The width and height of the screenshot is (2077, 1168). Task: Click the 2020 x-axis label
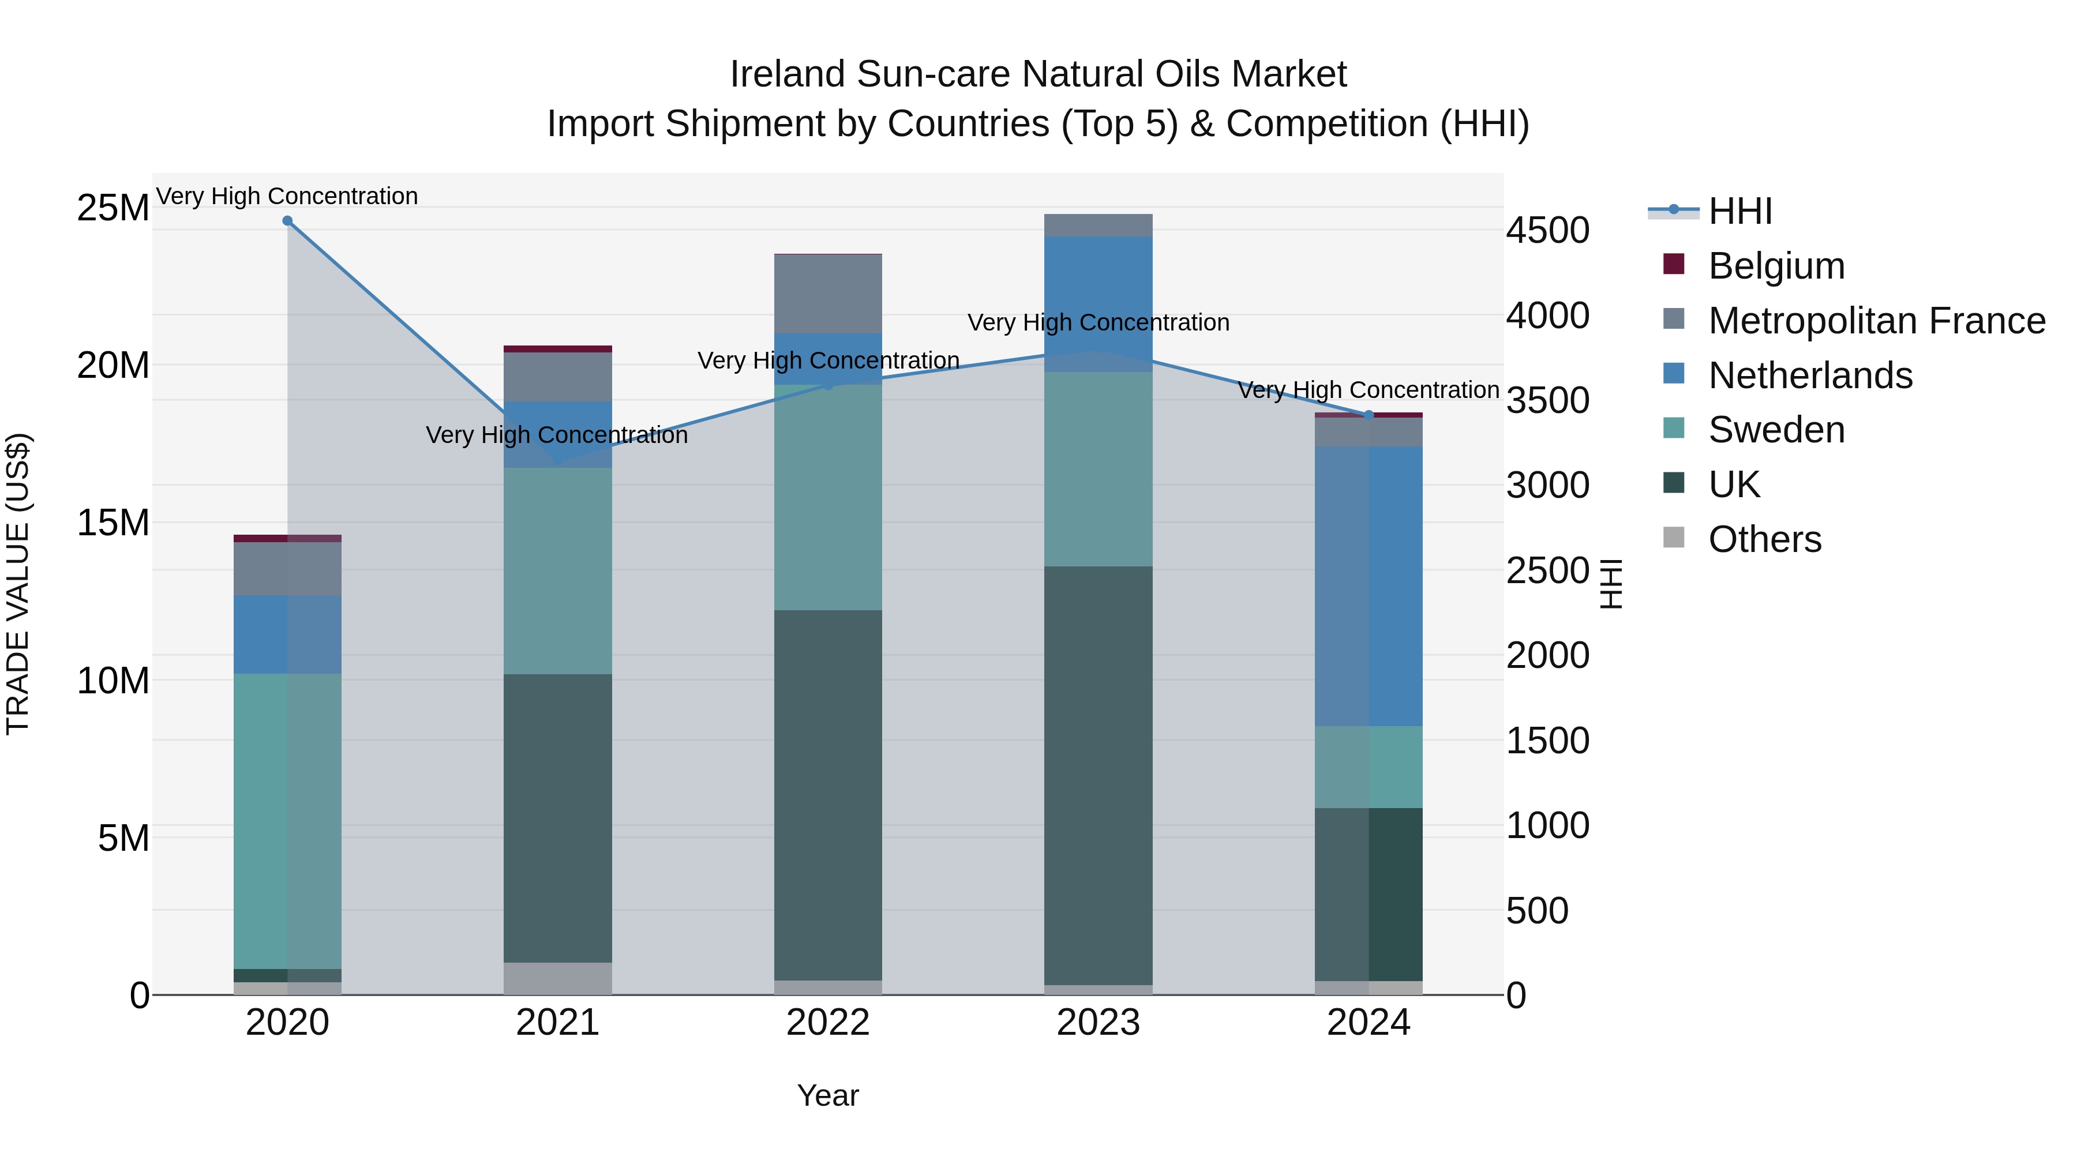287,1023
